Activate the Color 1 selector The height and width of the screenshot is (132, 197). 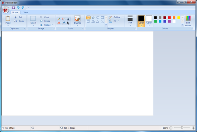(x=141, y=21)
